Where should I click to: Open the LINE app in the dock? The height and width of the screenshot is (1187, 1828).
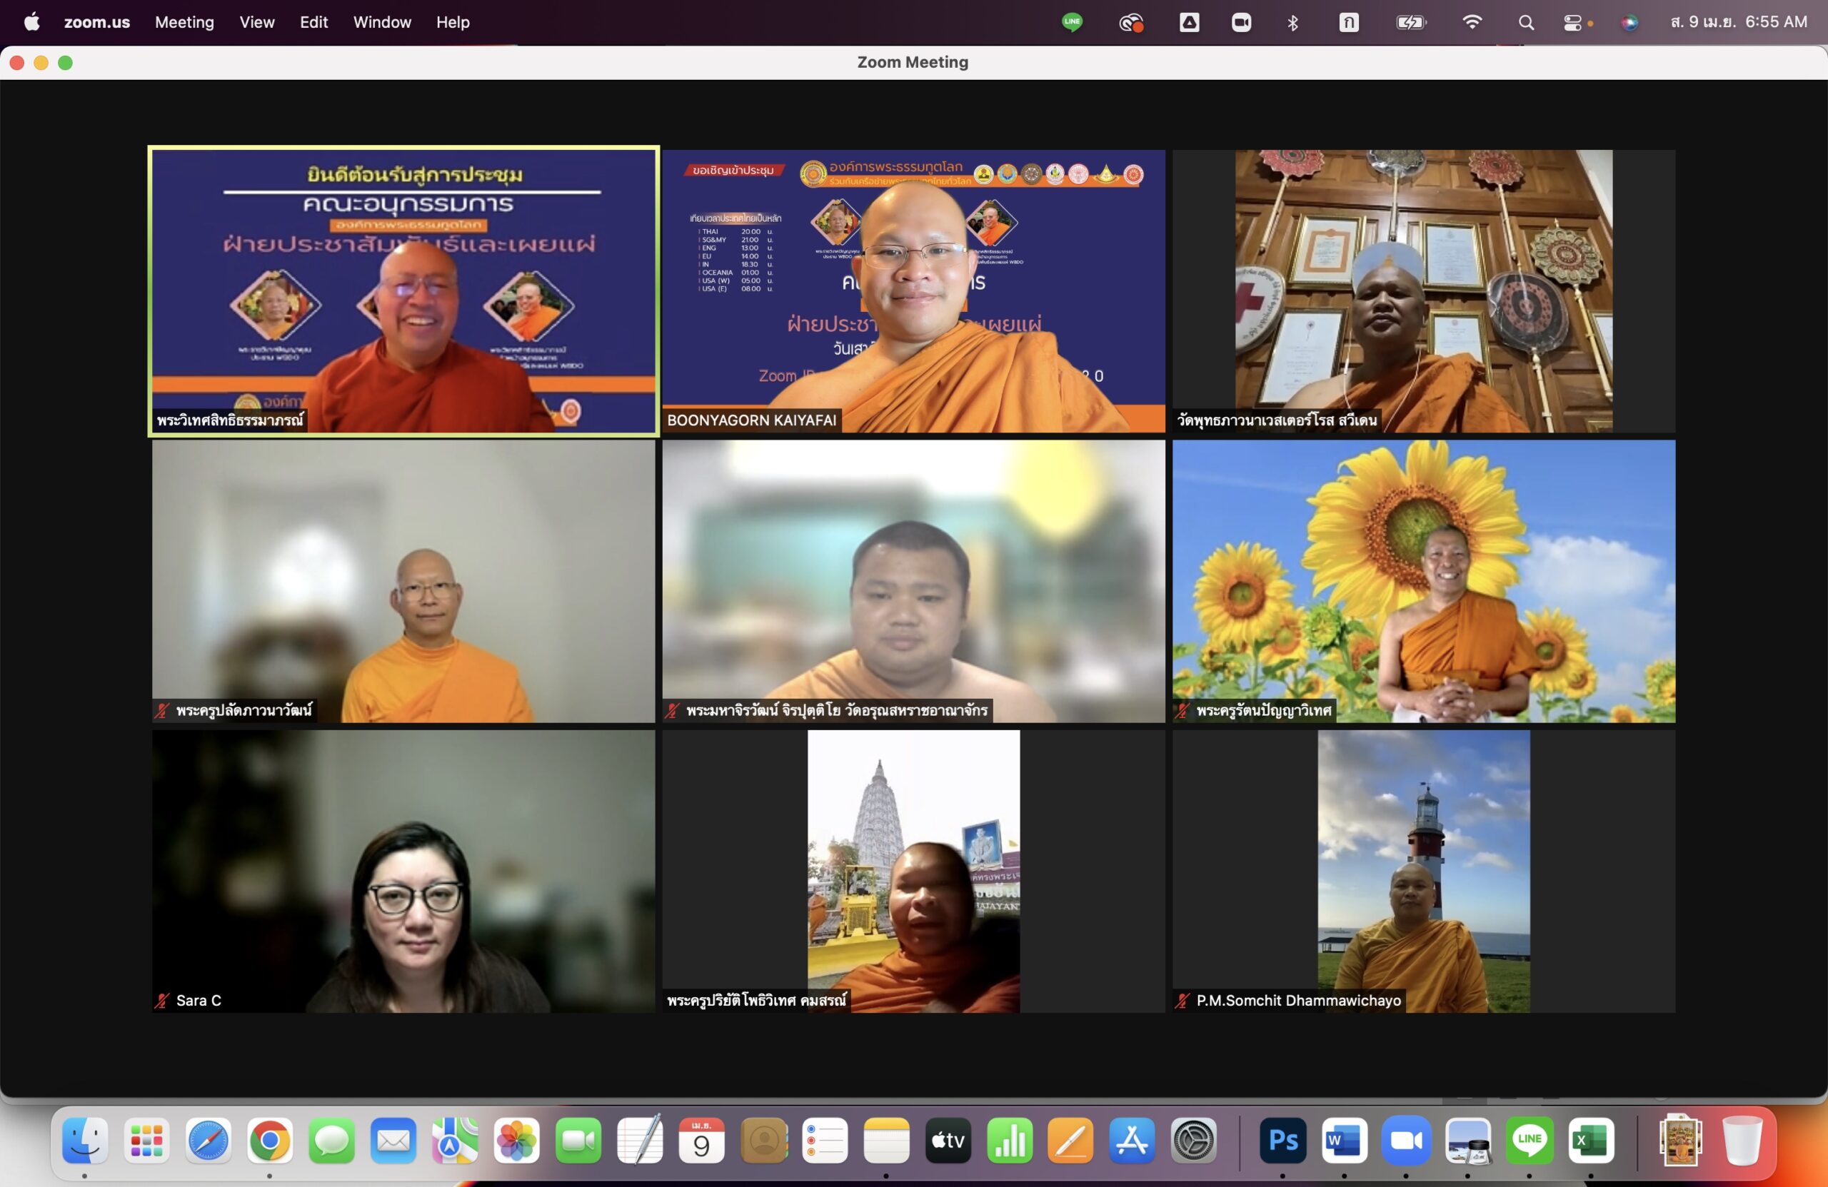pos(1530,1141)
